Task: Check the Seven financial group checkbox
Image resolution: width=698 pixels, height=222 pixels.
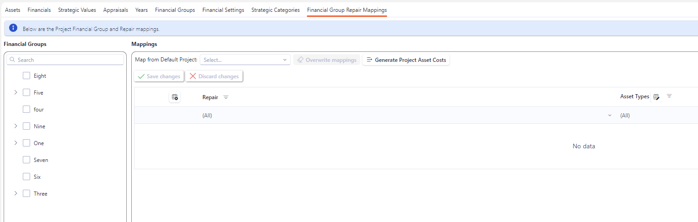Action: click(x=26, y=160)
